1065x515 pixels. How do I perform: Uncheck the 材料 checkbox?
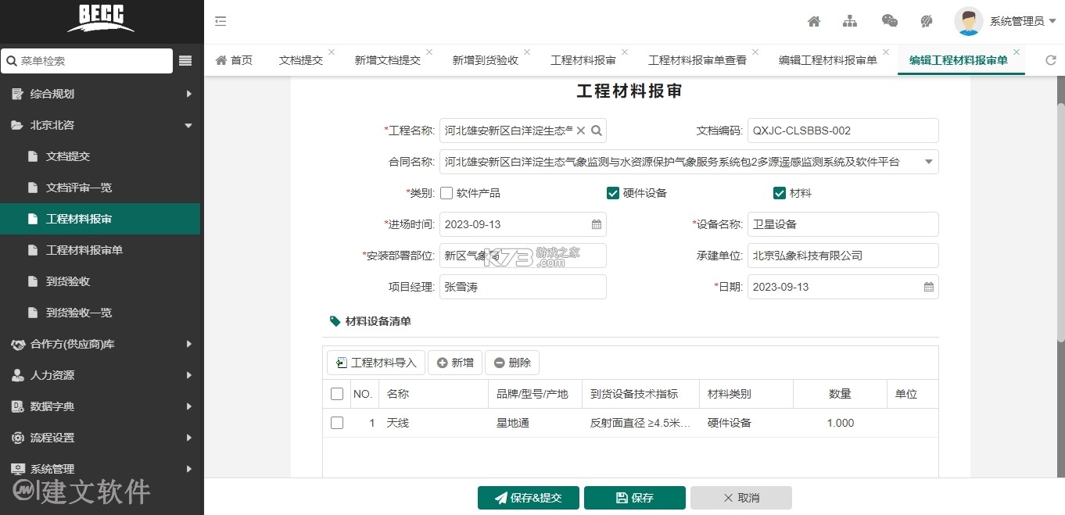point(780,193)
